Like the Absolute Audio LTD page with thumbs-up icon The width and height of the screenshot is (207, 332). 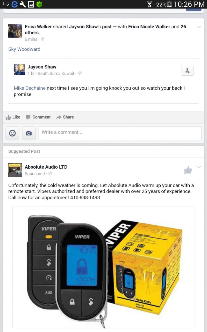tap(188, 170)
